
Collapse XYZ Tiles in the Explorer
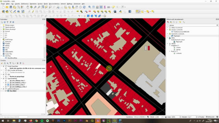[x=1, y=56]
